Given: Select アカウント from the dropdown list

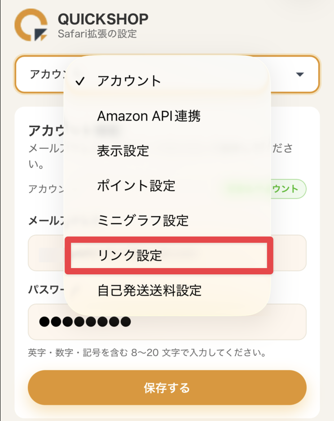Looking at the screenshot, I should pyautogui.click(x=129, y=81).
